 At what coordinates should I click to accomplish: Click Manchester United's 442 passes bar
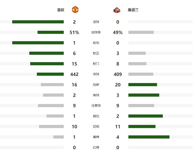pyautogui.click(x=50, y=74)
